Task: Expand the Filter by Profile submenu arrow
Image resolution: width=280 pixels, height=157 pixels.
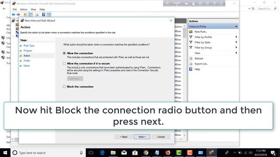Action: pos(236,37)
